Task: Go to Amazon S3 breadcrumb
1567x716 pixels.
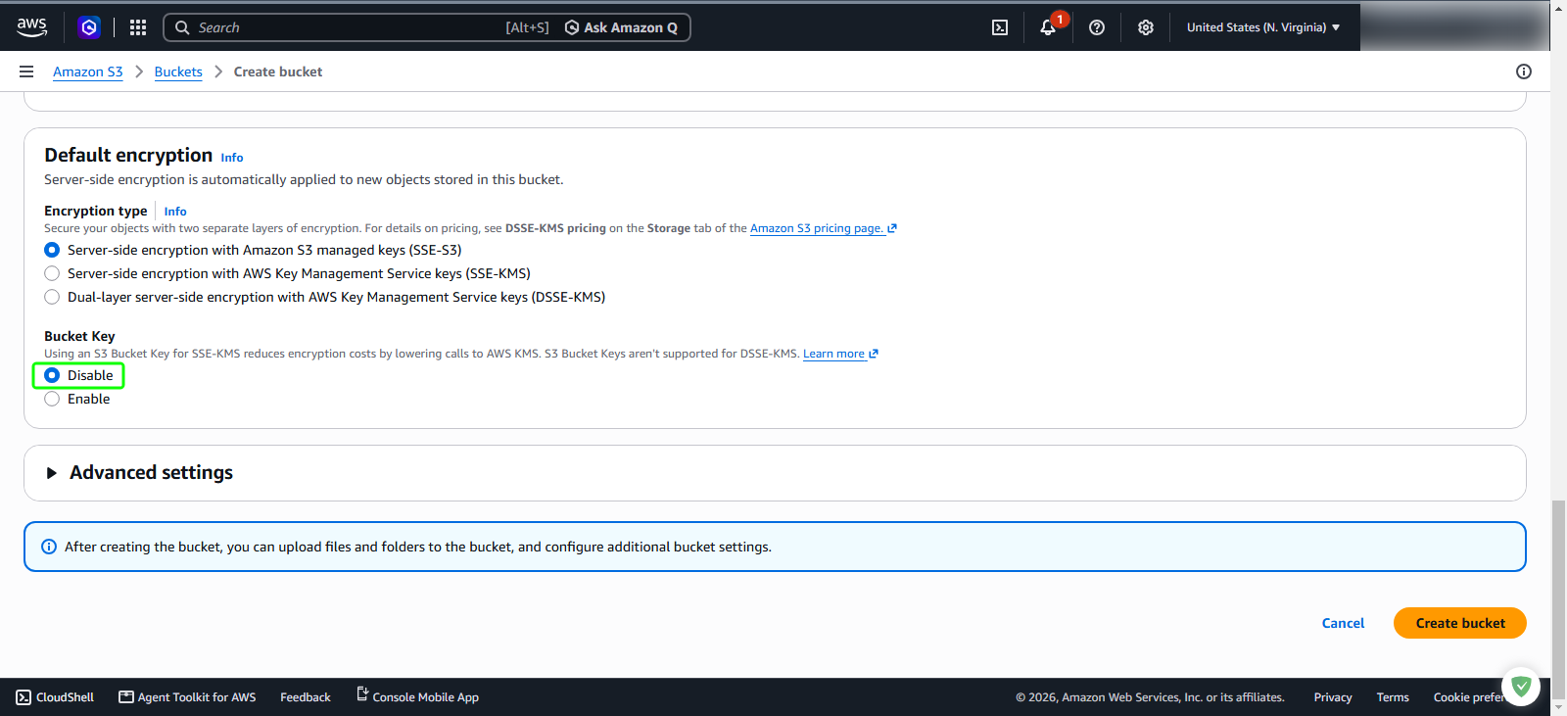Action: coord(88,72)
